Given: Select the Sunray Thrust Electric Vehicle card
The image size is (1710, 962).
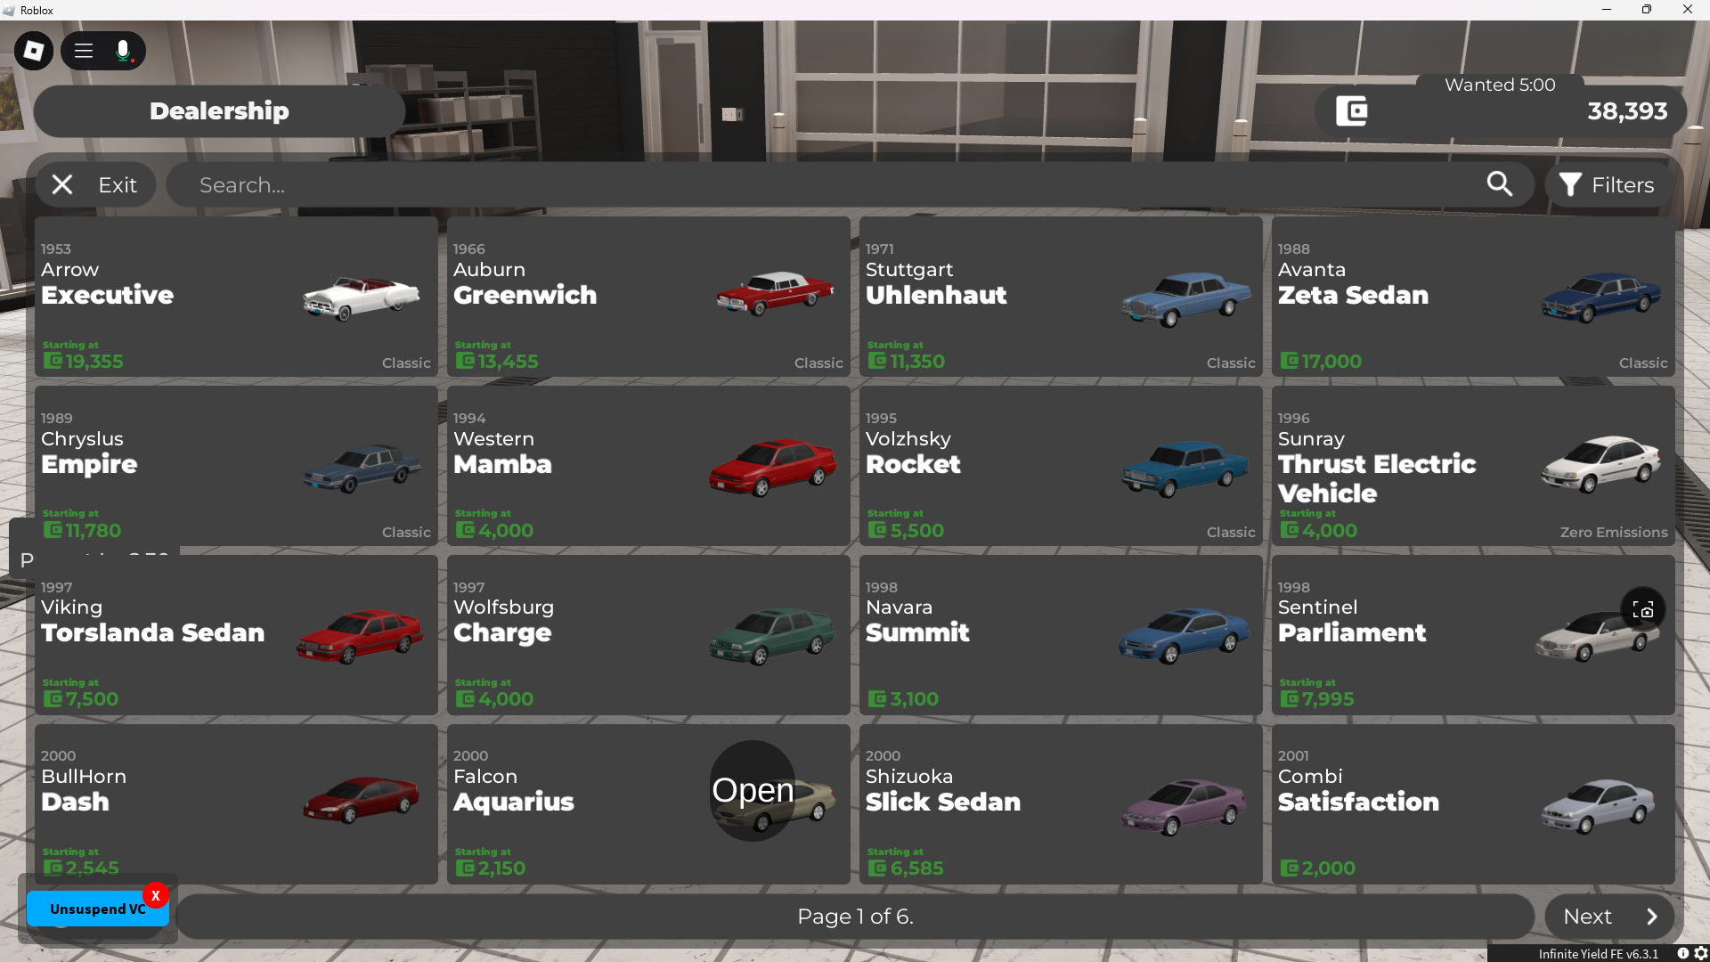Looking at the screenshot, I should [1473, 466].
